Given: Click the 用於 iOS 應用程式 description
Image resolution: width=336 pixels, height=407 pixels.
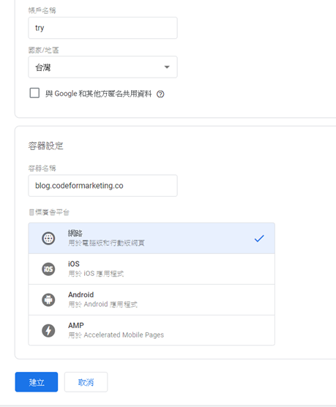Looking at the screenshot, I should pyautogui.click(x=96, y=274).
